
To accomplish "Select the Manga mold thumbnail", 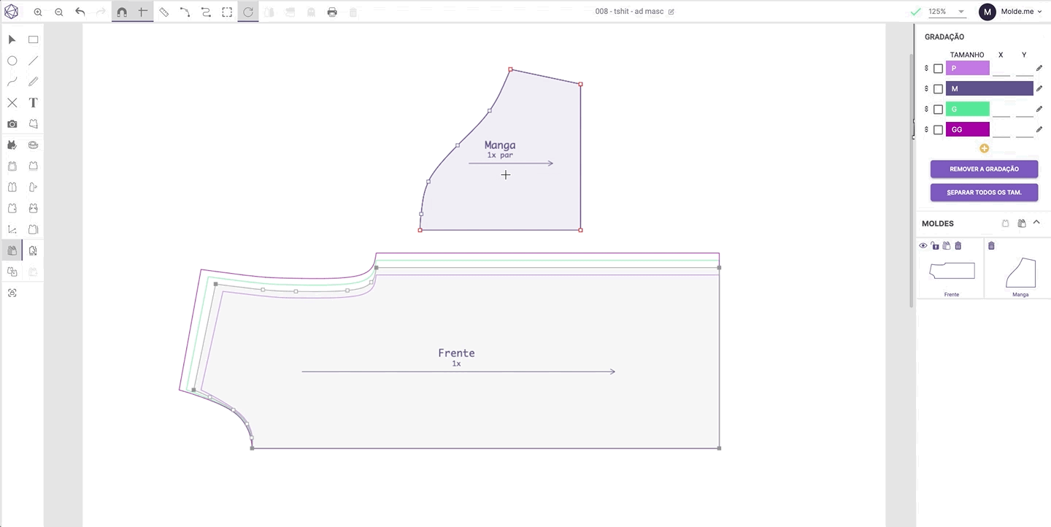I will tap(1020, 273).
